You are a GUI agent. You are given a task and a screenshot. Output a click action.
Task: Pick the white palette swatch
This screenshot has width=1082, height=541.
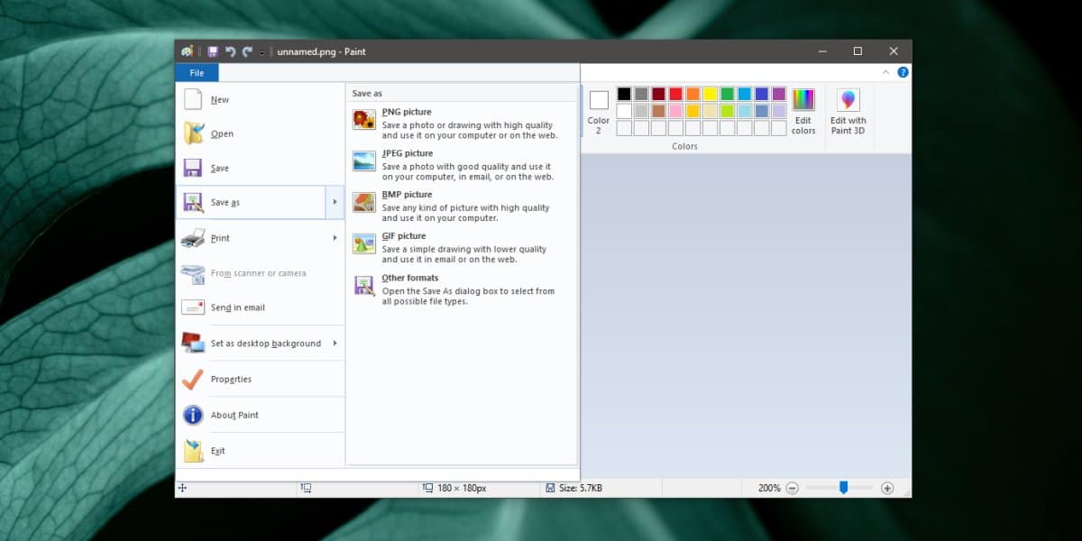tap(624, 111)
